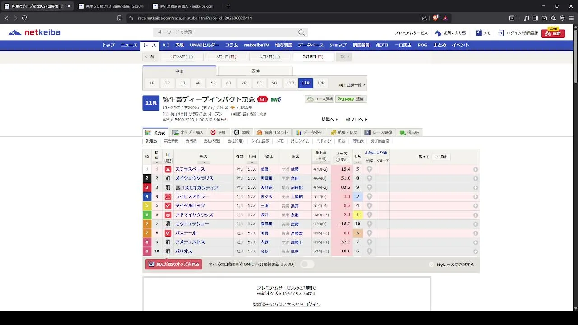Open the データベース menu item

click(311, 45)
